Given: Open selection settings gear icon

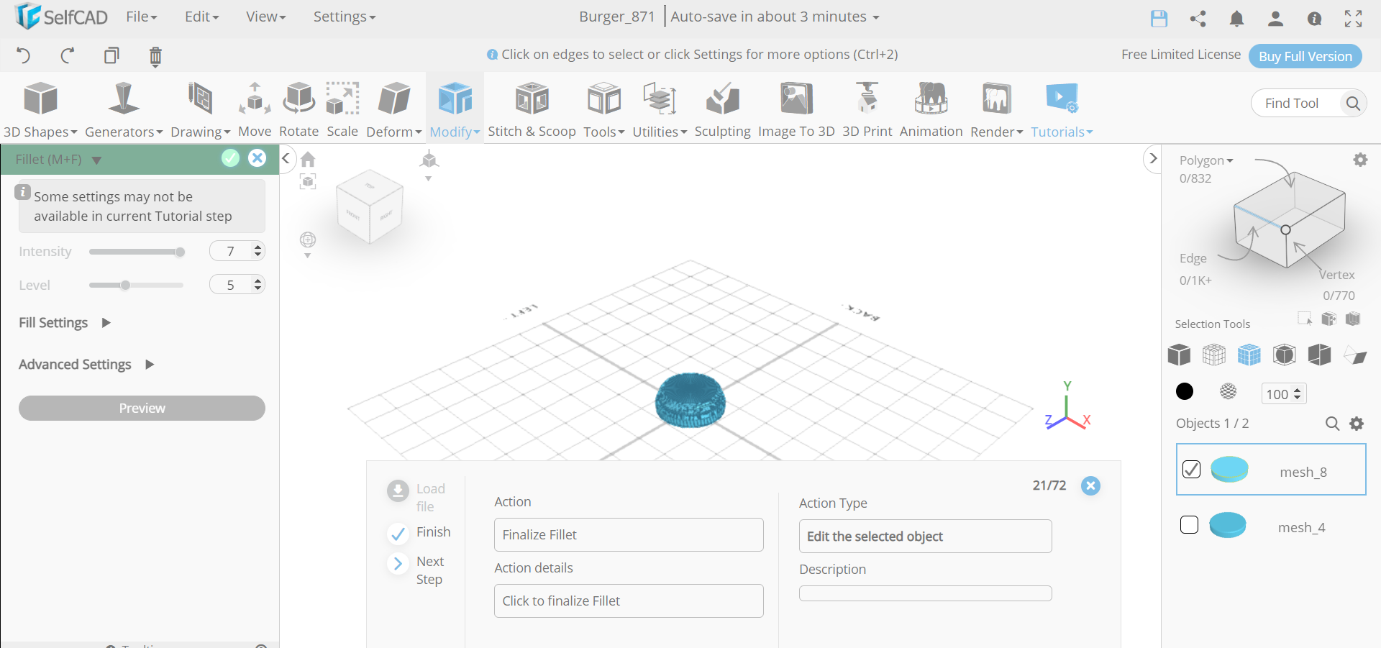Looking at the screenshot, I should (x=1360, y=160).
